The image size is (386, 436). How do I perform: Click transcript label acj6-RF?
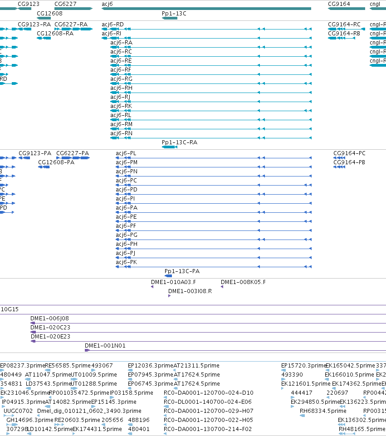click(120, 70)
